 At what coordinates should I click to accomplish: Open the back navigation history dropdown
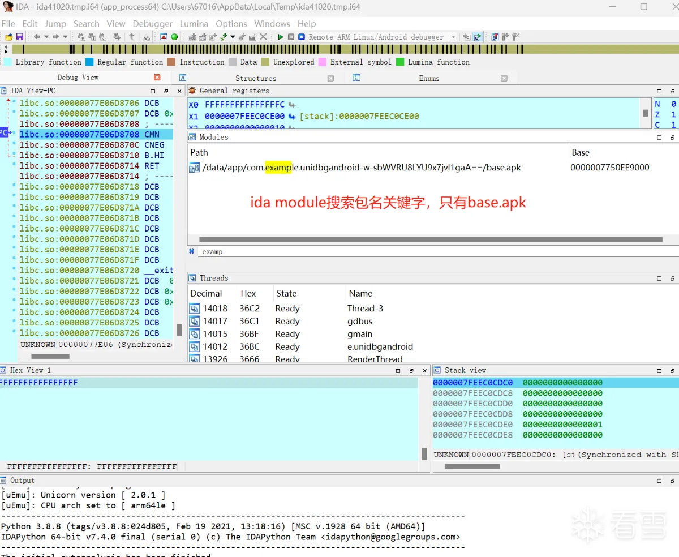point(47,37)
